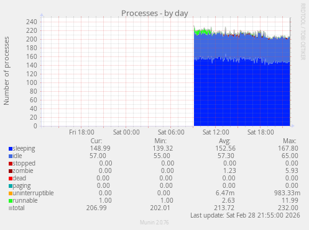Click runnable average value 2.63

point(228,200)
